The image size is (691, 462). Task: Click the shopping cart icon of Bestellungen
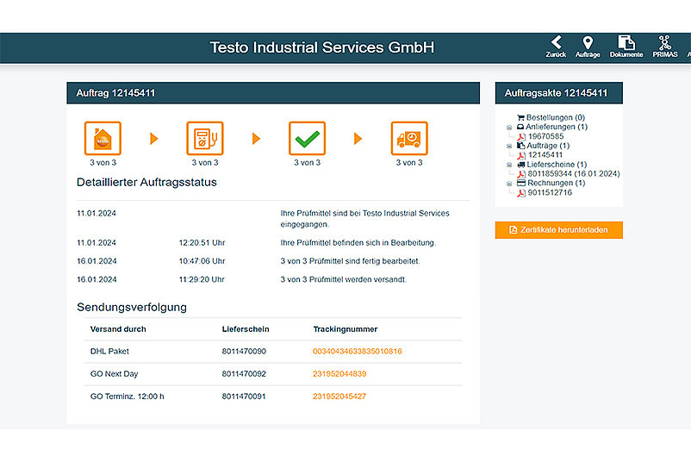click(x=520, y=118)
